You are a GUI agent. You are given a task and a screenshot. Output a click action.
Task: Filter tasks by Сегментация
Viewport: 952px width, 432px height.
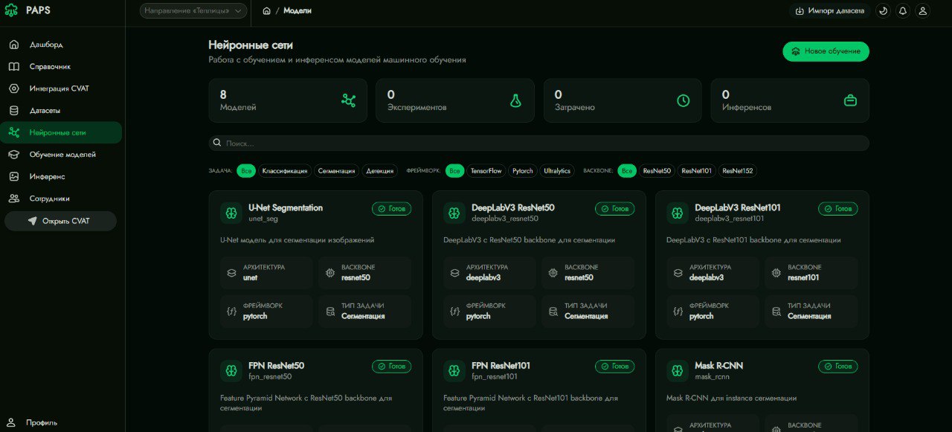pos(337,171)
